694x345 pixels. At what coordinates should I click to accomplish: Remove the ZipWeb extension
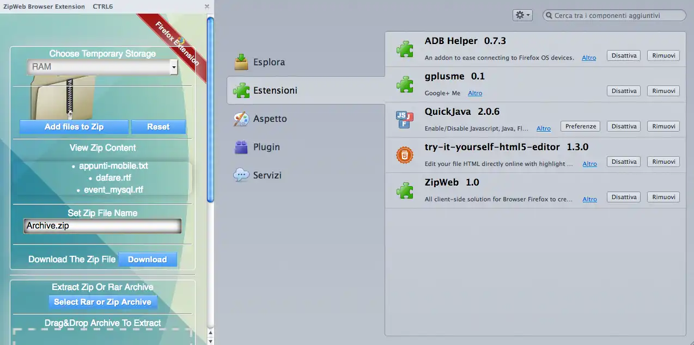click(663, 197)
